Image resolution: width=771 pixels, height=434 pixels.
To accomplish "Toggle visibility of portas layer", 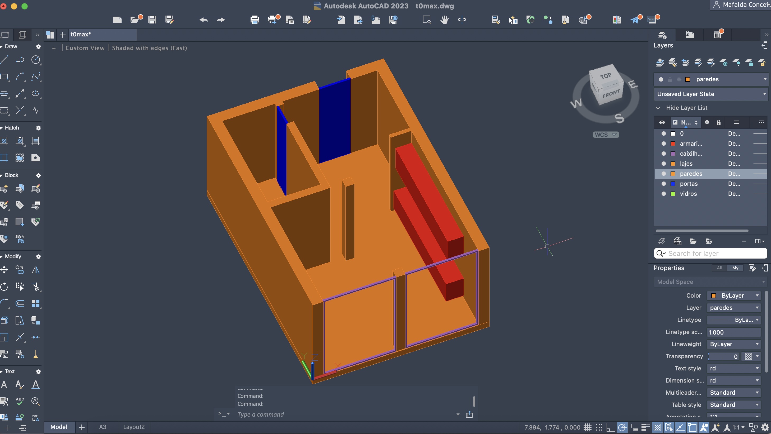I will coord(663,184).
